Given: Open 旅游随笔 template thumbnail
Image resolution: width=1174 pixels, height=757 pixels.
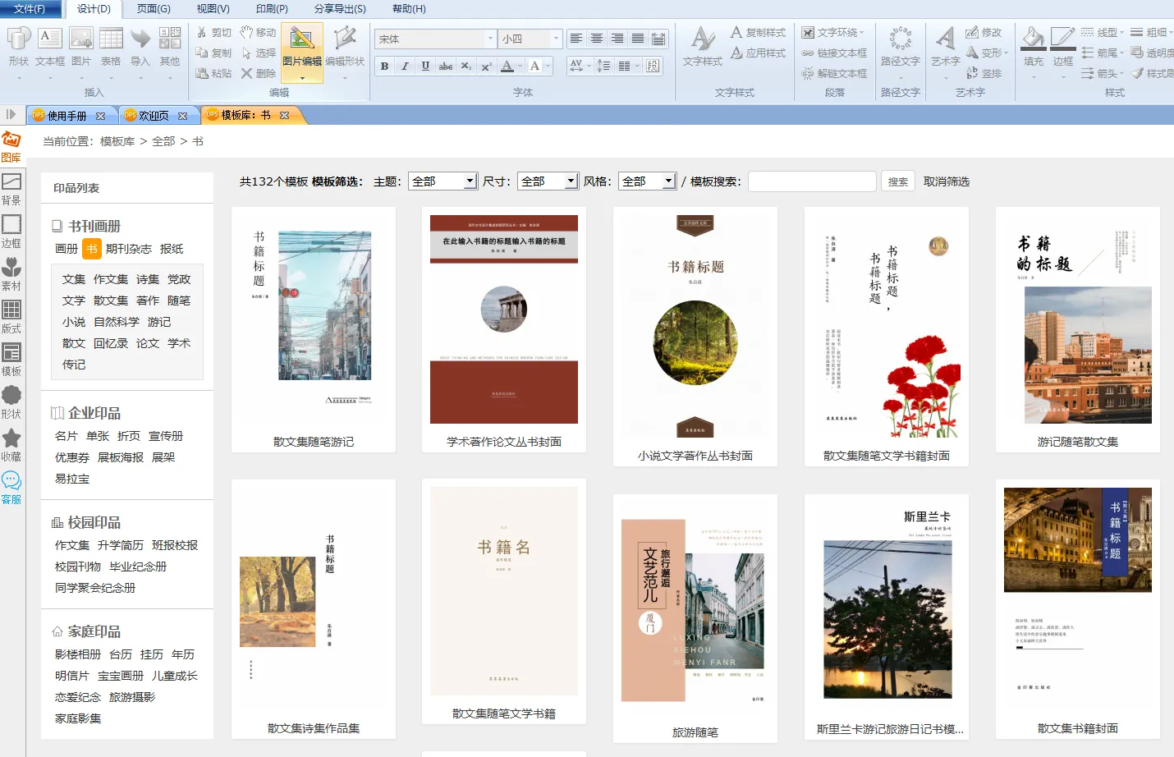Looking at the screenshot, I should point(695,610).
